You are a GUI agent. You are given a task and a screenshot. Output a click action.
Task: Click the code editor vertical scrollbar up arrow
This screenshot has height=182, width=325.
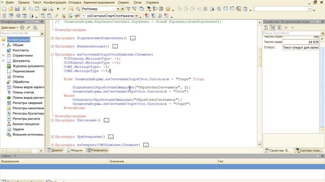259,22
